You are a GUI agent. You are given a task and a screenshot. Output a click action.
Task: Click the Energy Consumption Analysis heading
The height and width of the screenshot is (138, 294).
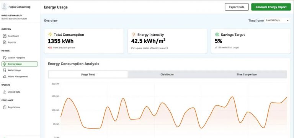(x=73, y=64)
